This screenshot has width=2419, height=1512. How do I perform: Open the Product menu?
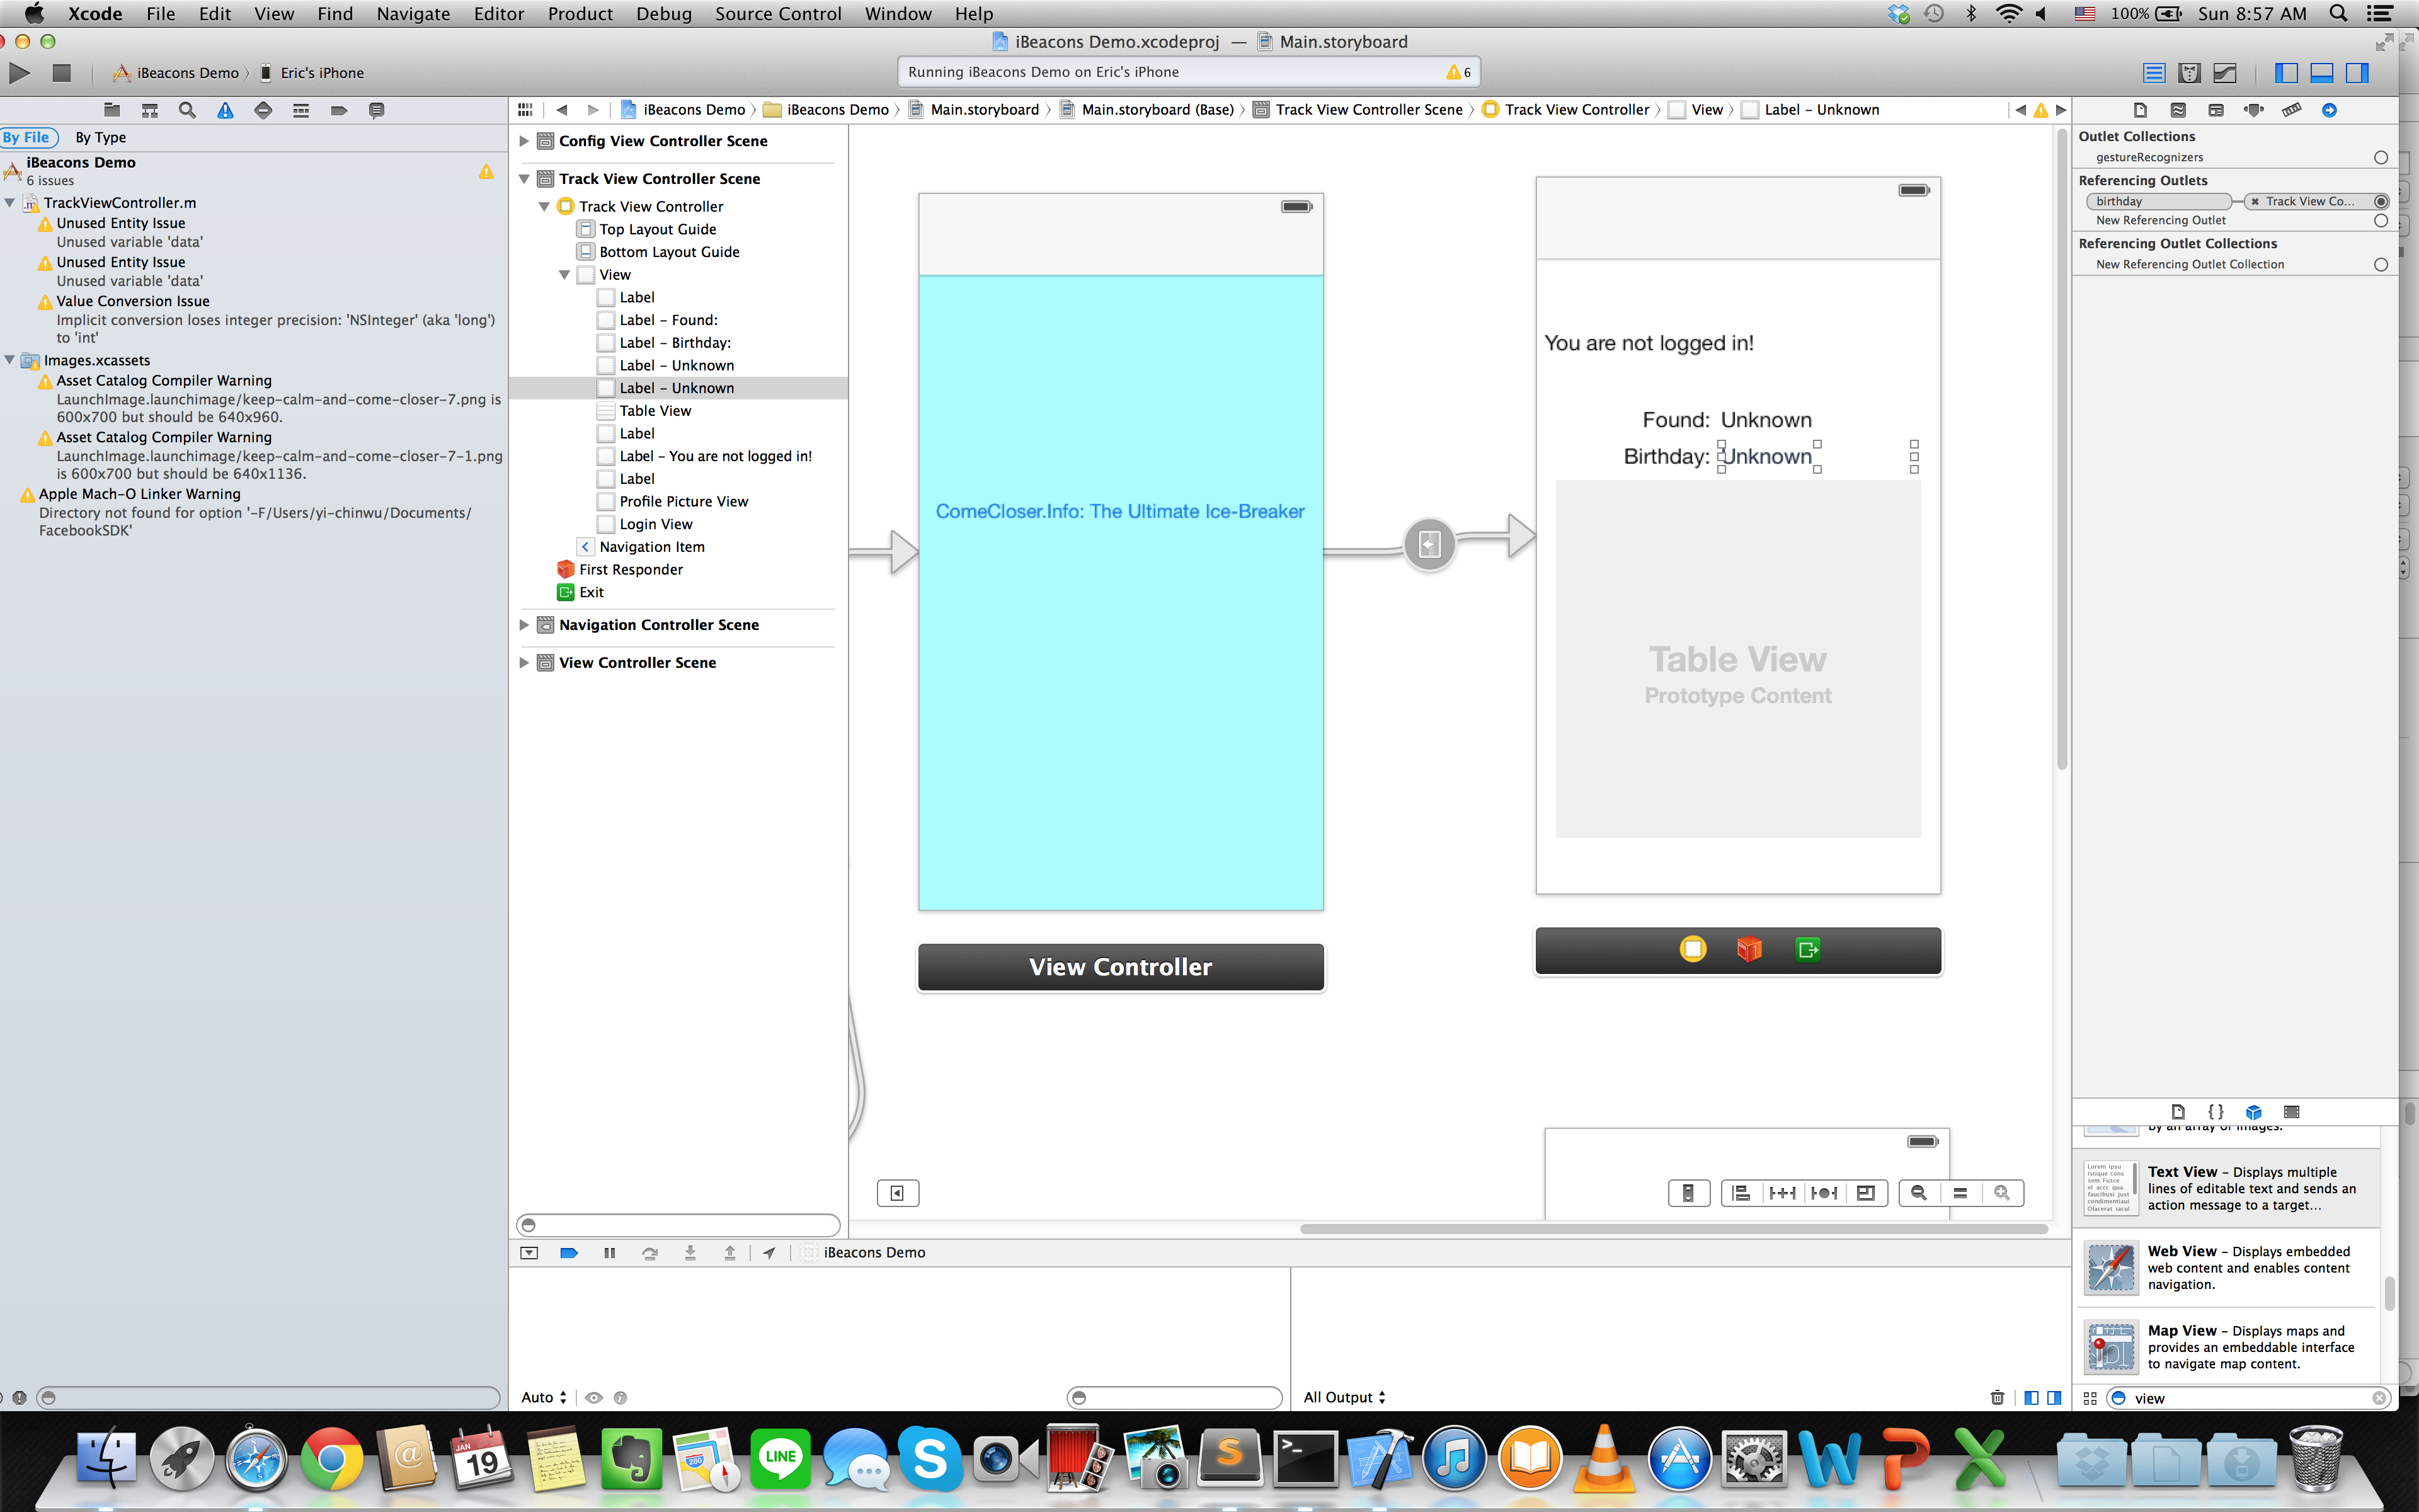coord(580,14)
